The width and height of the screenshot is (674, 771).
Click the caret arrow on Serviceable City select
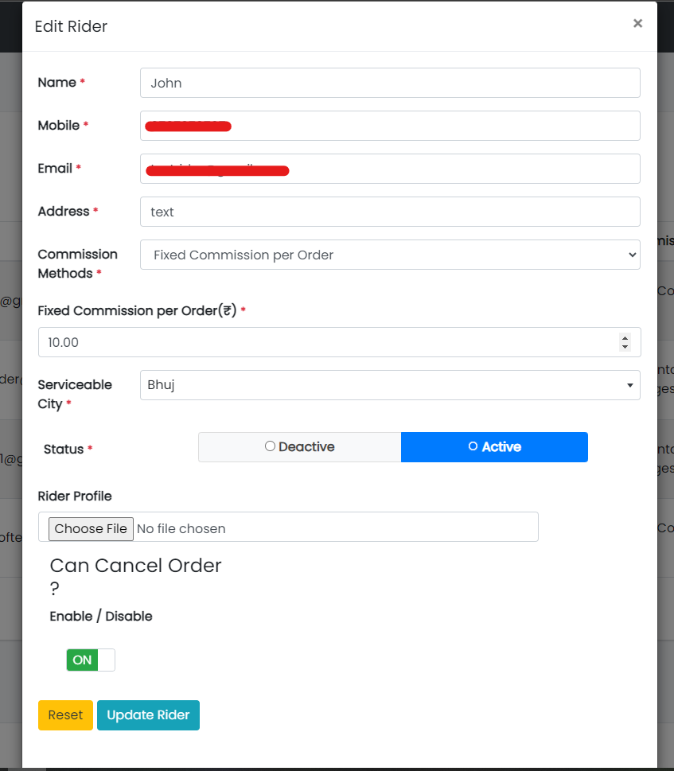pyautogui.click(x=629, y=385)
